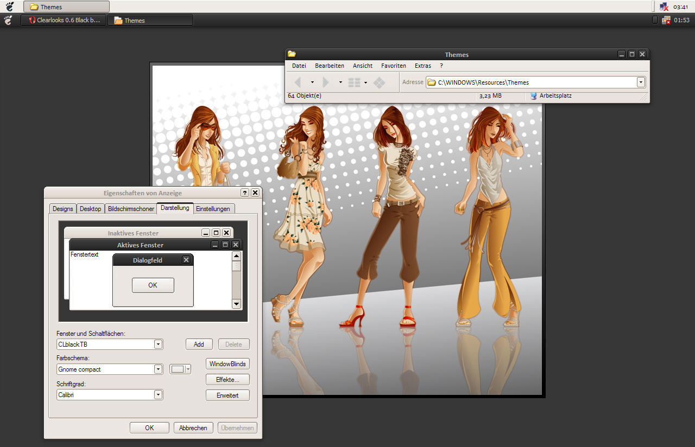The height and width of the screenshot is (447, 695).
Task: Open Effekte... settings
Action: [228, 379]
